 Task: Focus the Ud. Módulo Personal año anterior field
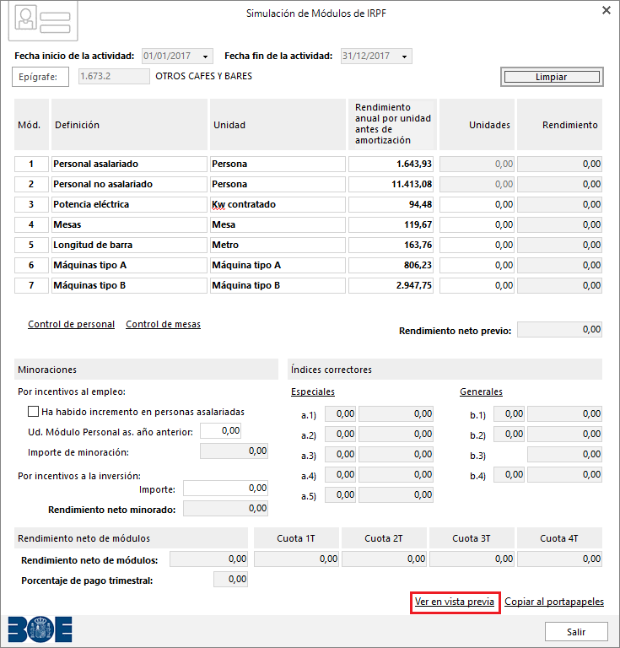click(220, 431)
